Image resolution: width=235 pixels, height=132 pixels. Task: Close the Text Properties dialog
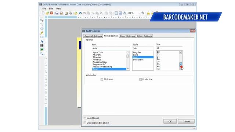192,31
